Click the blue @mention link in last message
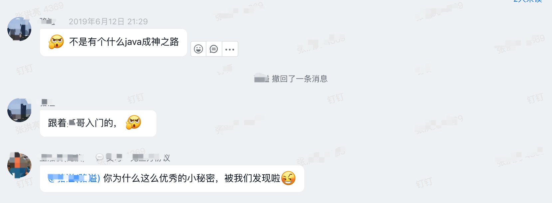This screenshot has width=552, height=203. pos(74,178)
